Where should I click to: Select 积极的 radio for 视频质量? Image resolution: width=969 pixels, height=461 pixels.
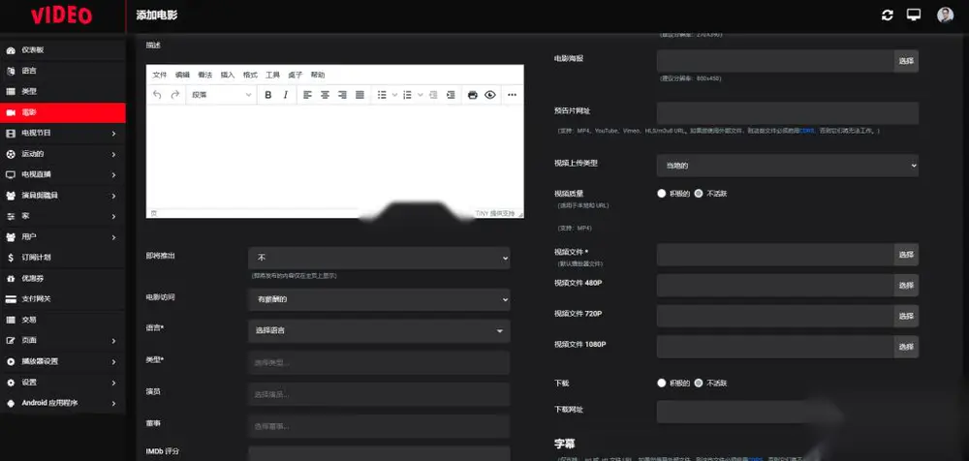pos(661,194)
